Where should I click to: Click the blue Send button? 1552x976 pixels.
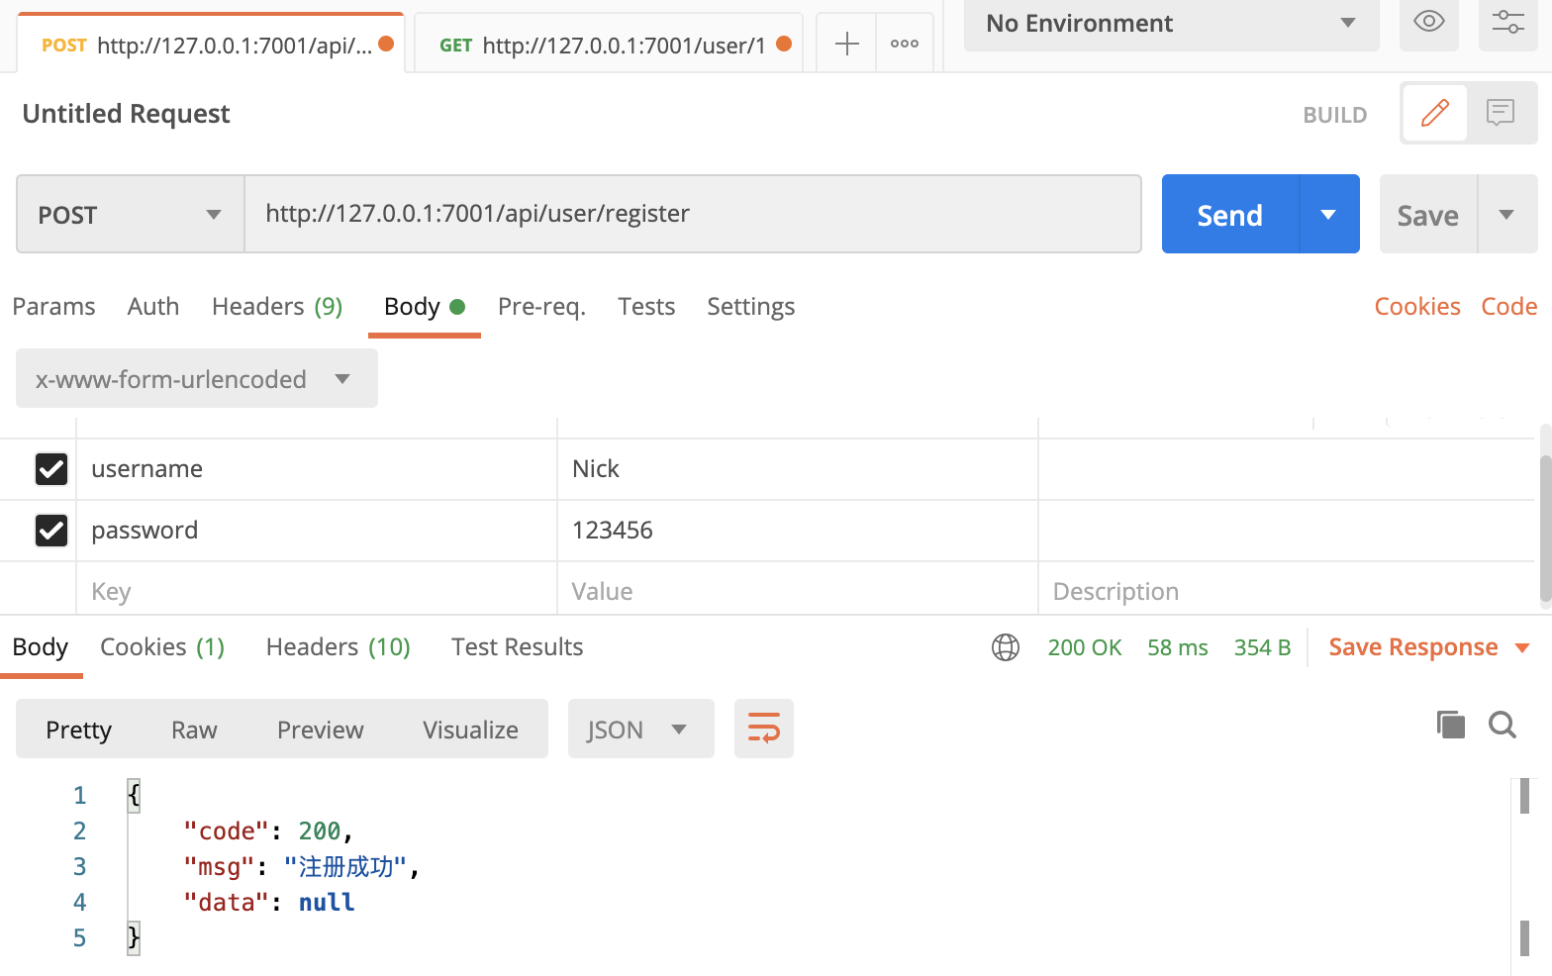(x=1229, y=214)
